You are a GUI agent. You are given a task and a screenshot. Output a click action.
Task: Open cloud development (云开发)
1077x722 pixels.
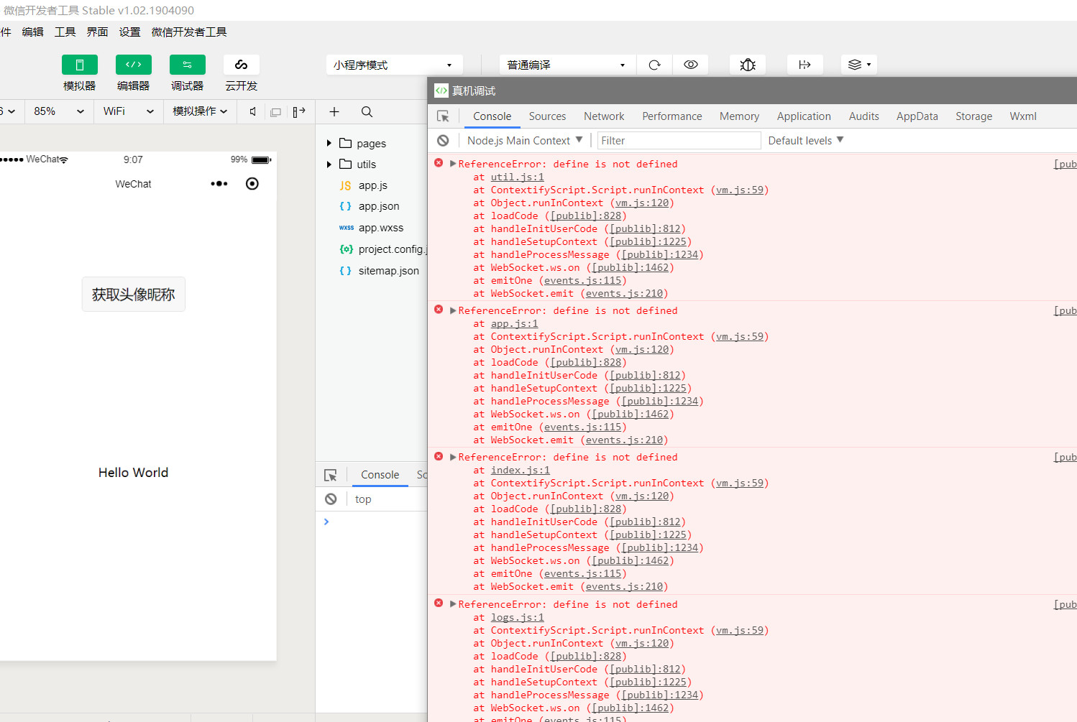point(242,65)
